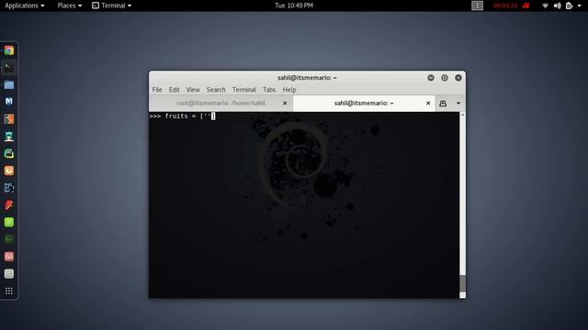Click the terminal title bar sahil@itsmemario
The image size is (588, 330).
point(307,78)
